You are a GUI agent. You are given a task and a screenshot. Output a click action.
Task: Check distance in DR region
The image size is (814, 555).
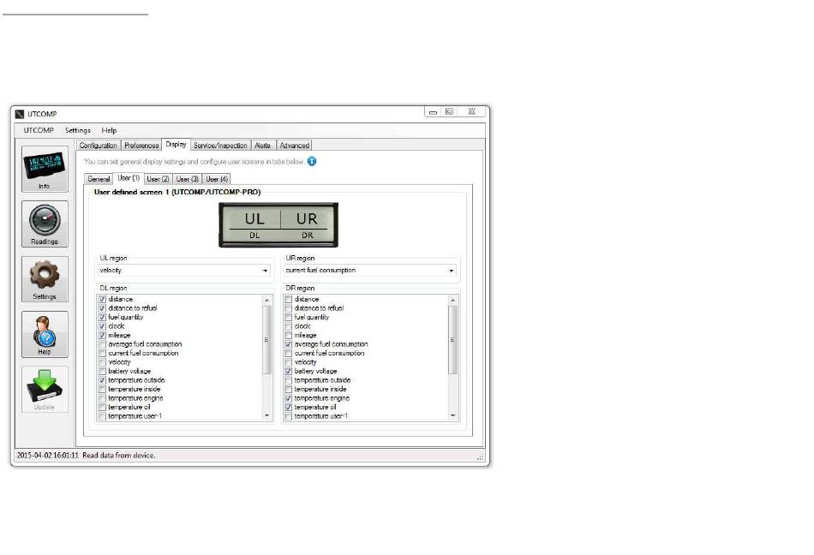(289, 299)
